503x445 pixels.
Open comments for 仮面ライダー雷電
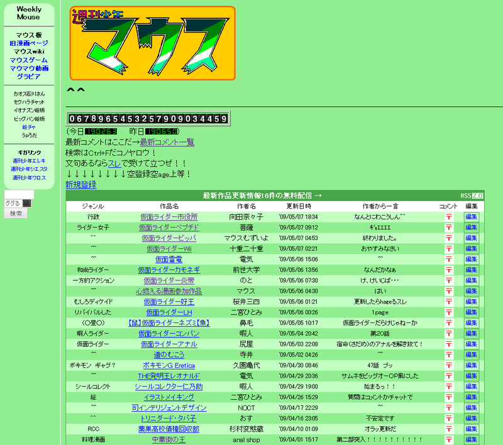click(449, 259)
